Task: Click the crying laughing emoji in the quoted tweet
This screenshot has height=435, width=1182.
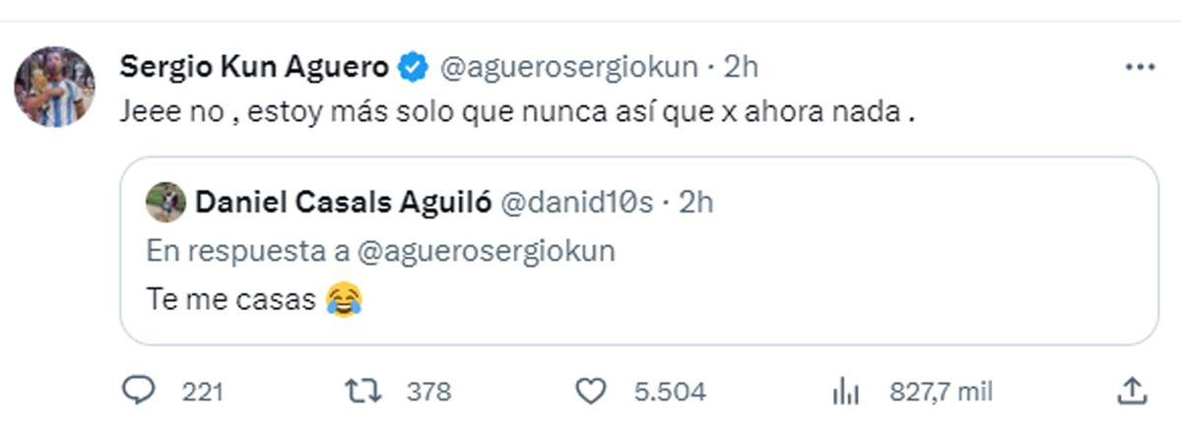Action: 342,298
